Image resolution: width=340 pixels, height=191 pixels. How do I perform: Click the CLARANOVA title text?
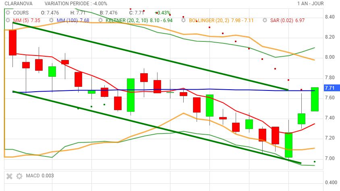(x=19, y=4)
